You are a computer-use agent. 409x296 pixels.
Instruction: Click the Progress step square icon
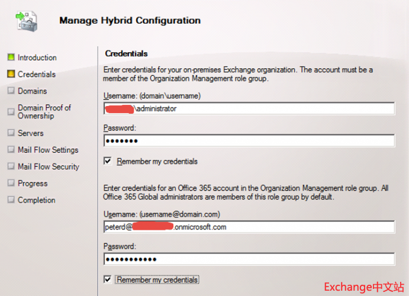[x=11, y=183]
